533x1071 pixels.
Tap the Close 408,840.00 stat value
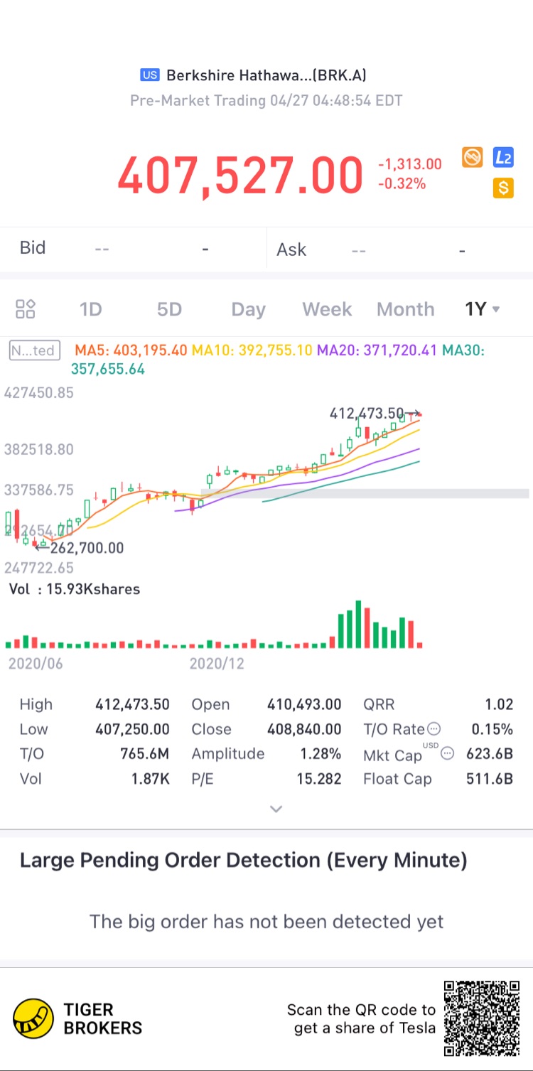pos(304,729)
